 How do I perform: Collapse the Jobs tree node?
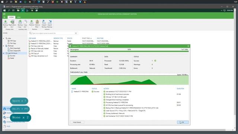click(4, 38)
